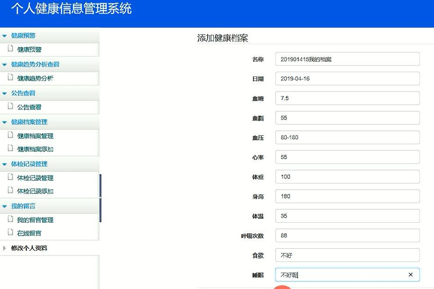Click the 血压 input field
The image size is (434, 289).
347,138
